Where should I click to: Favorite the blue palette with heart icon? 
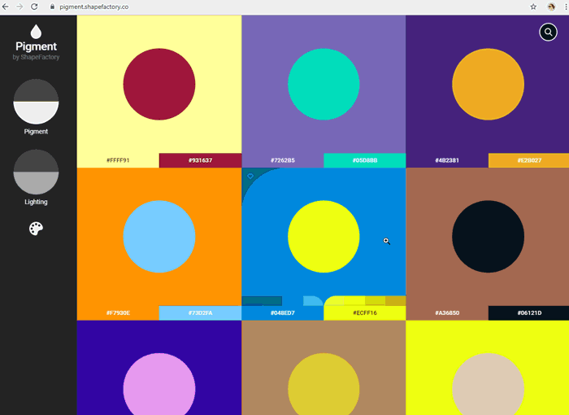click(250, 176)
